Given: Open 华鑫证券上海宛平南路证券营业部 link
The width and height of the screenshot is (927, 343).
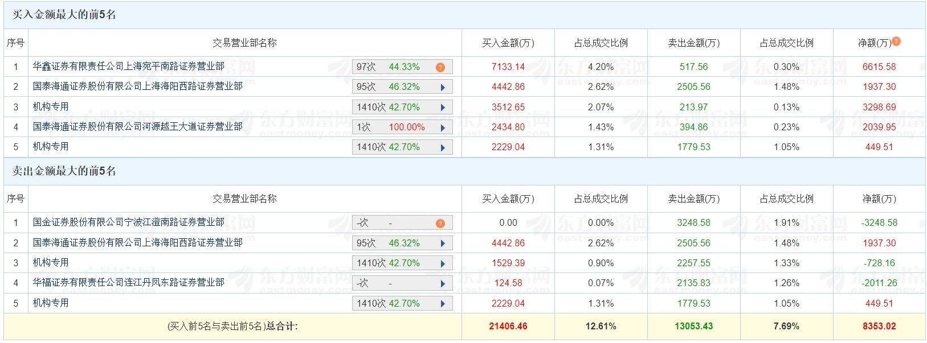Looking at the screenshot, I should pos(128,66).
